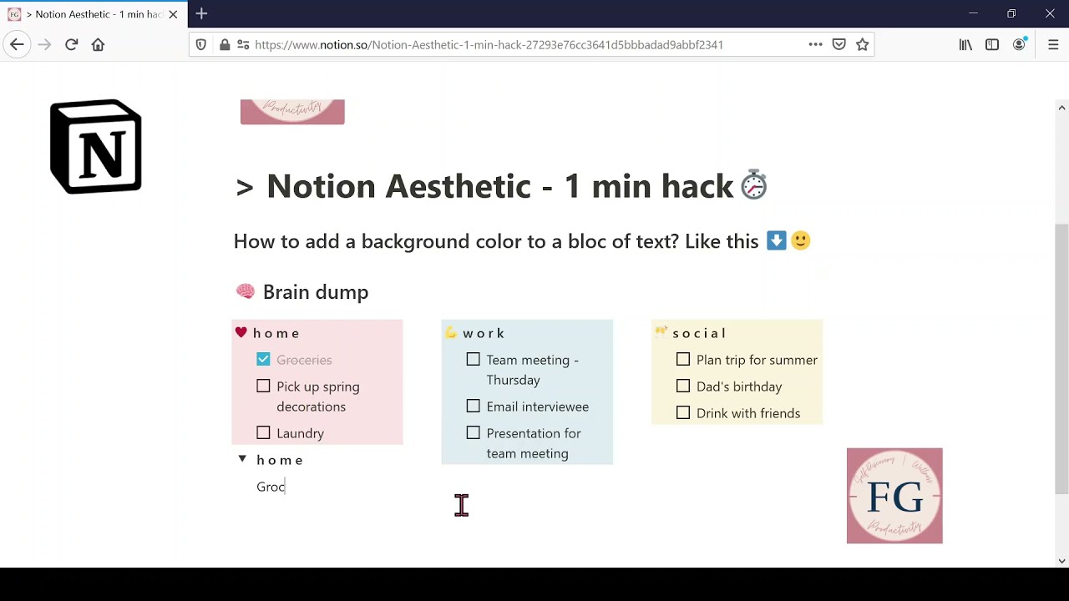Check Pick up spring decorations
1069x601 pixels.
pyautogui.click(x=263, y=386)
